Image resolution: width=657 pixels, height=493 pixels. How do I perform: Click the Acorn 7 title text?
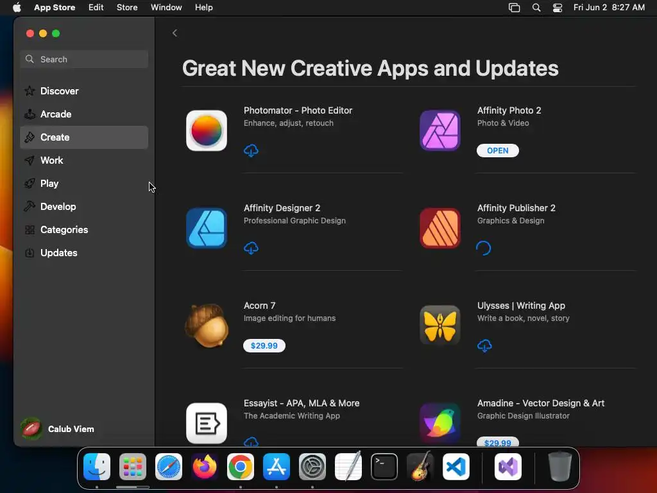[259, 306]
